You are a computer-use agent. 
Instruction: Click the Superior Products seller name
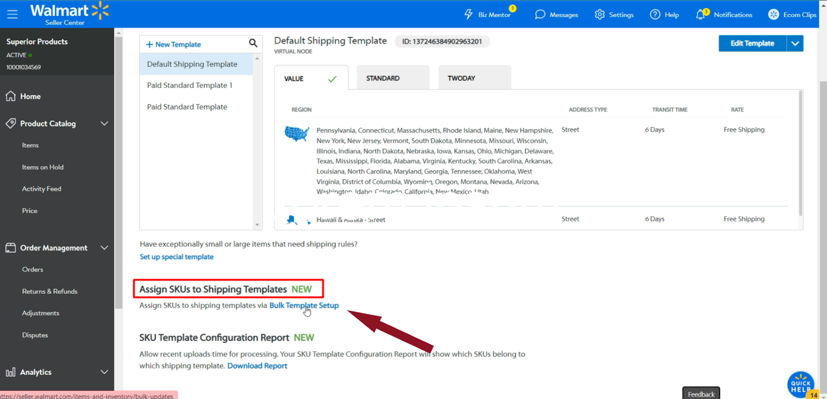pos(37,41)
